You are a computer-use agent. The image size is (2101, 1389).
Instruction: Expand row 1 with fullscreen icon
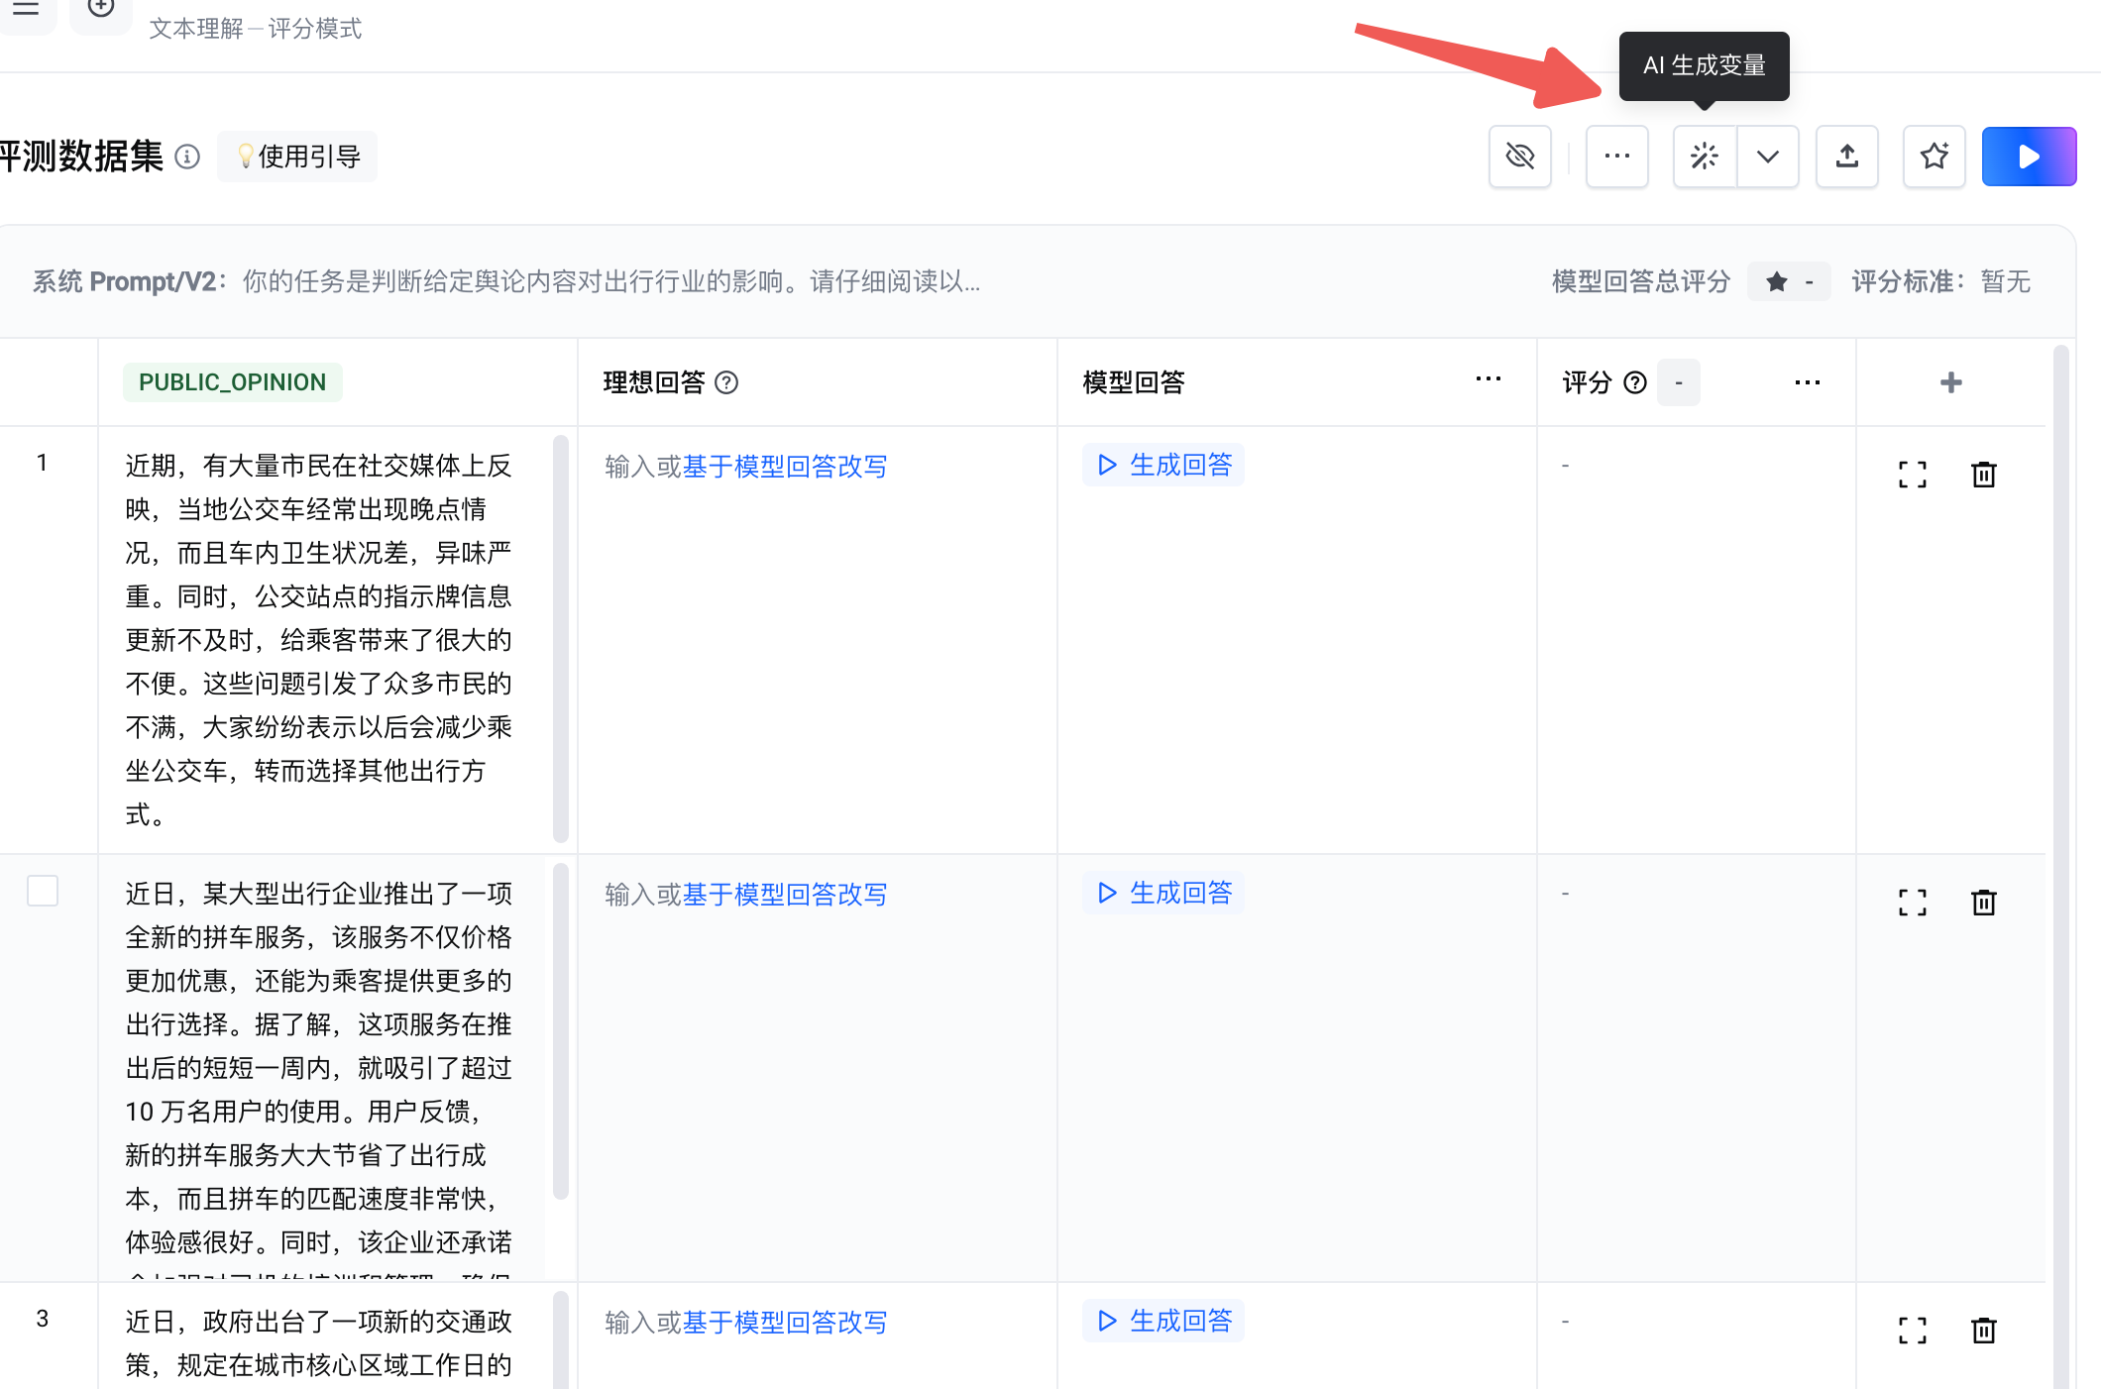pos(1912,475)
